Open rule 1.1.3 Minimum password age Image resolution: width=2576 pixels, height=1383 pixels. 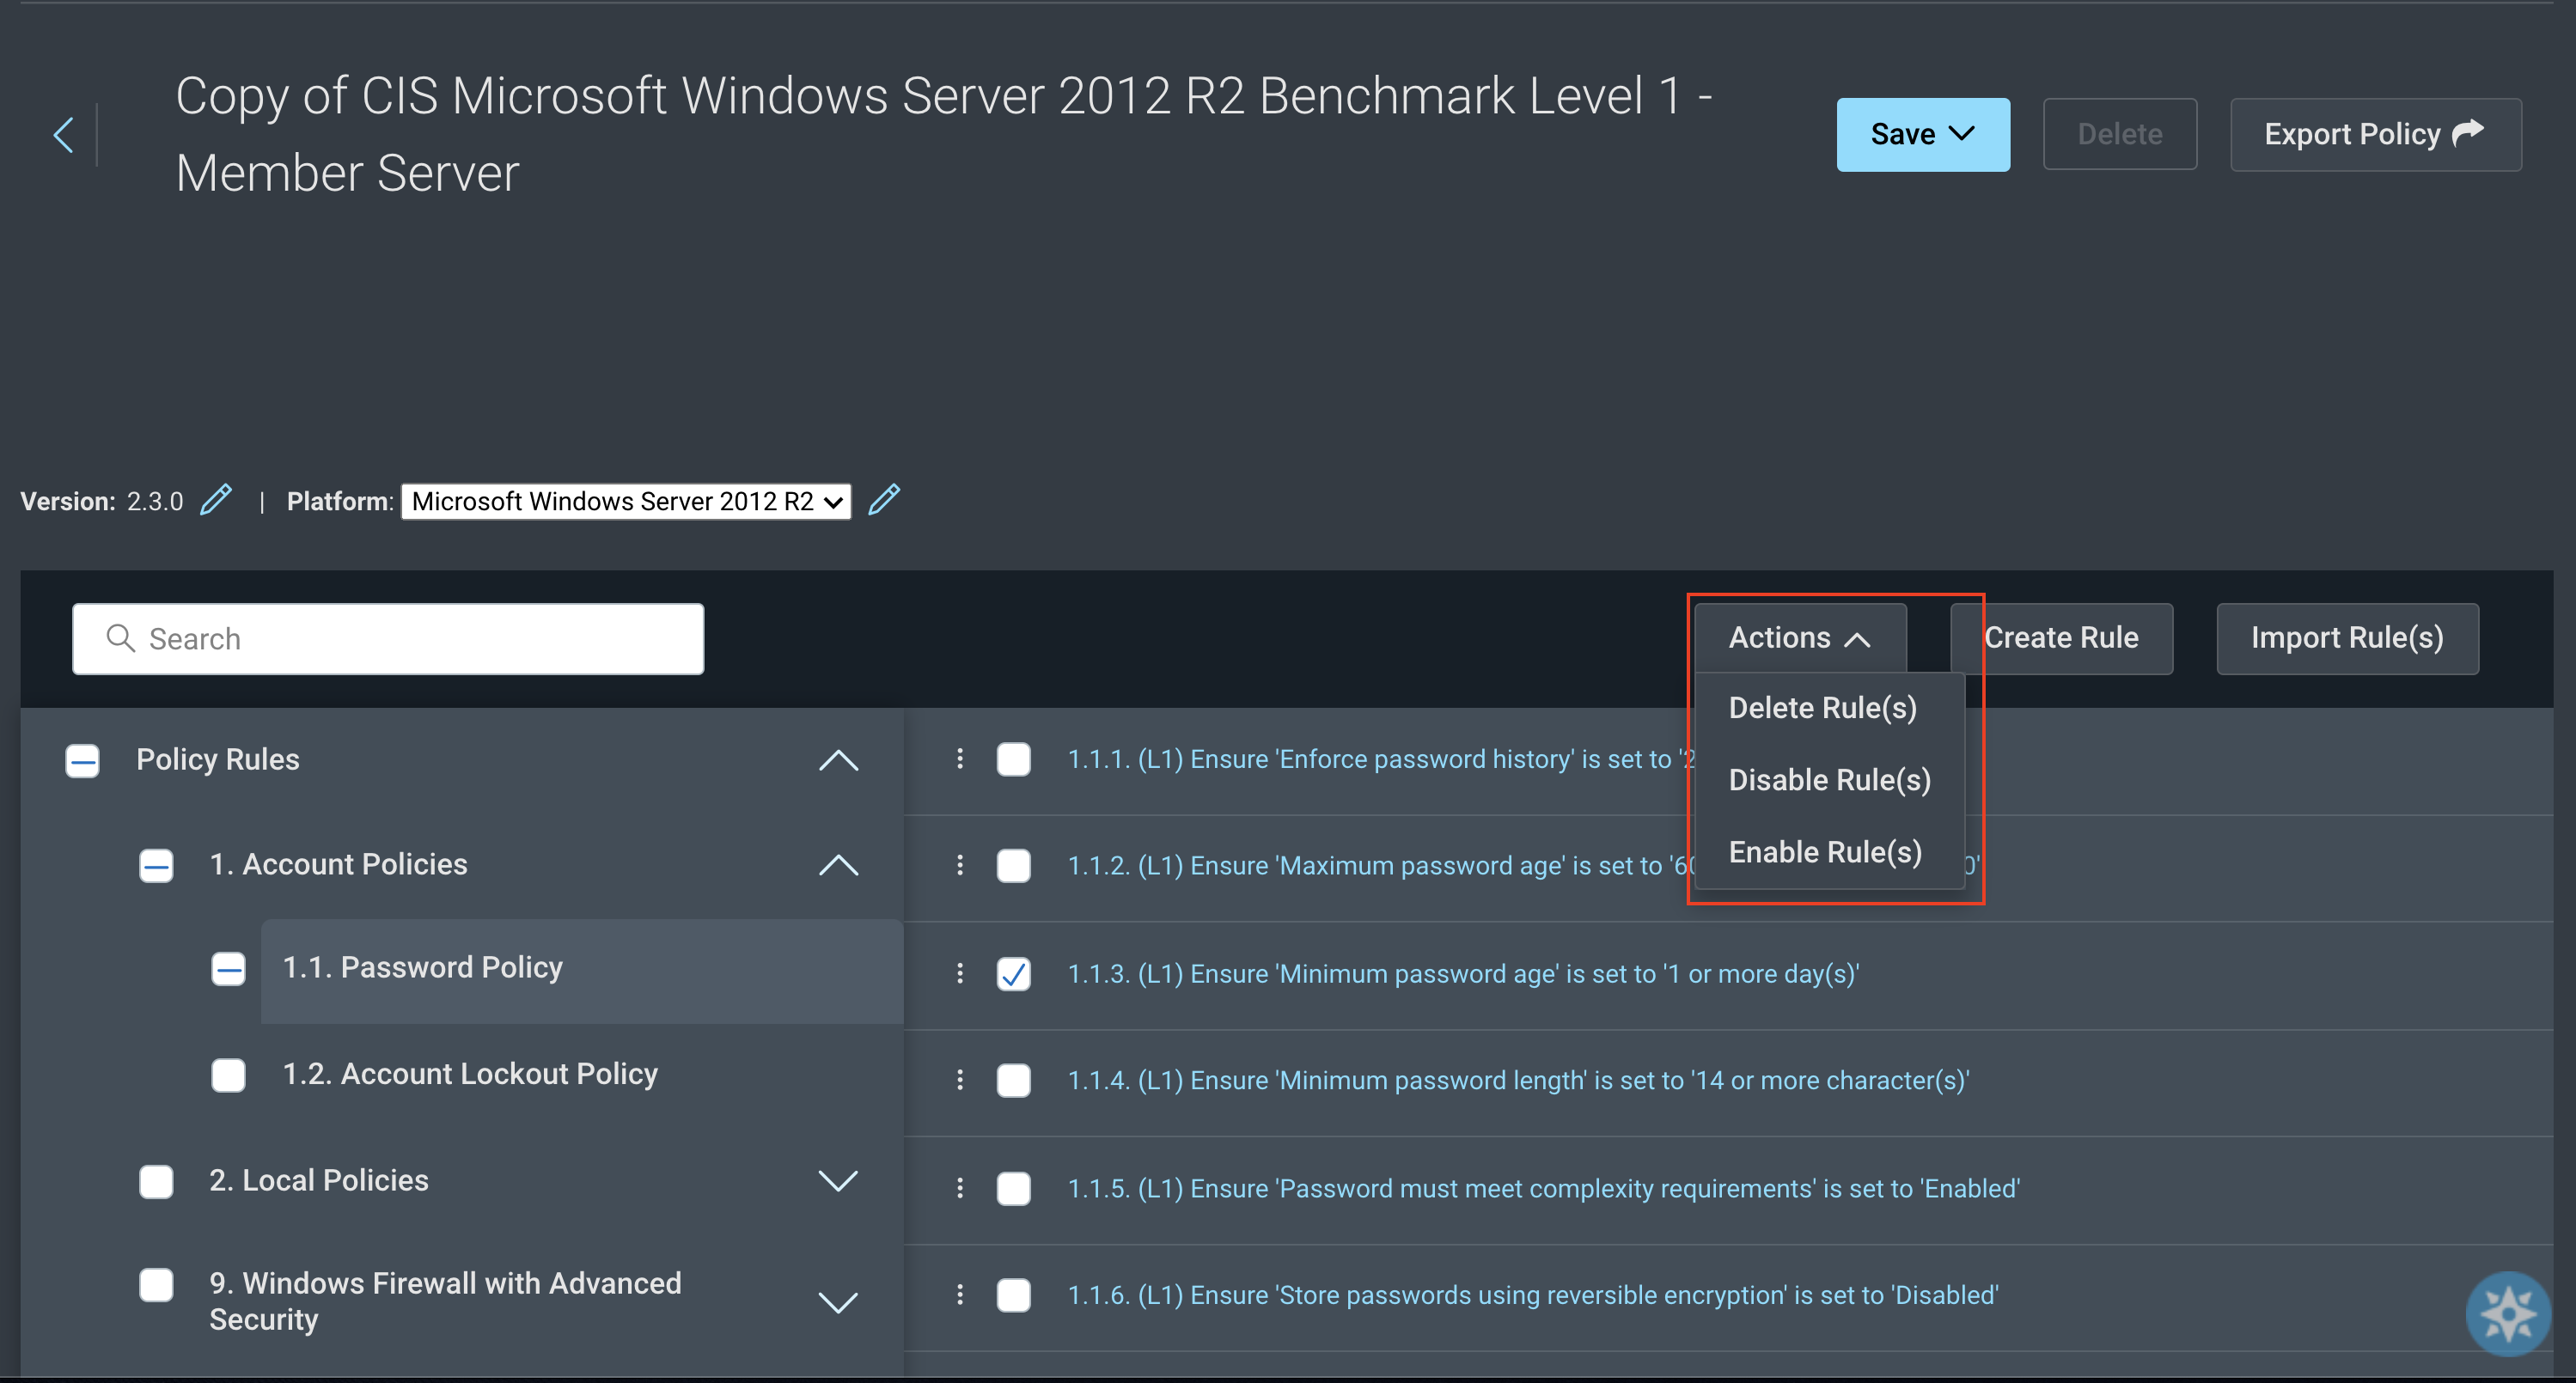[x=1463, y=973]
